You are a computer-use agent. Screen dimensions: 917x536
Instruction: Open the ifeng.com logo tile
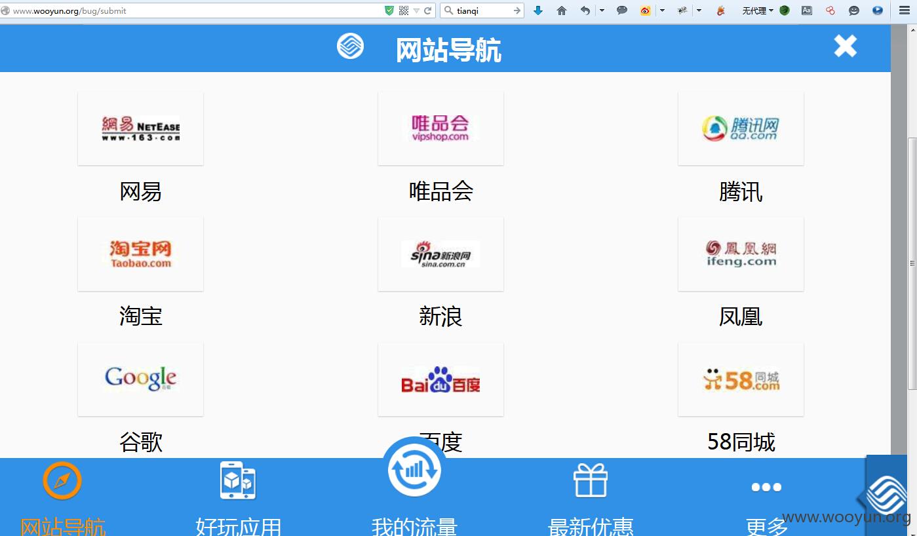[741, 254]
